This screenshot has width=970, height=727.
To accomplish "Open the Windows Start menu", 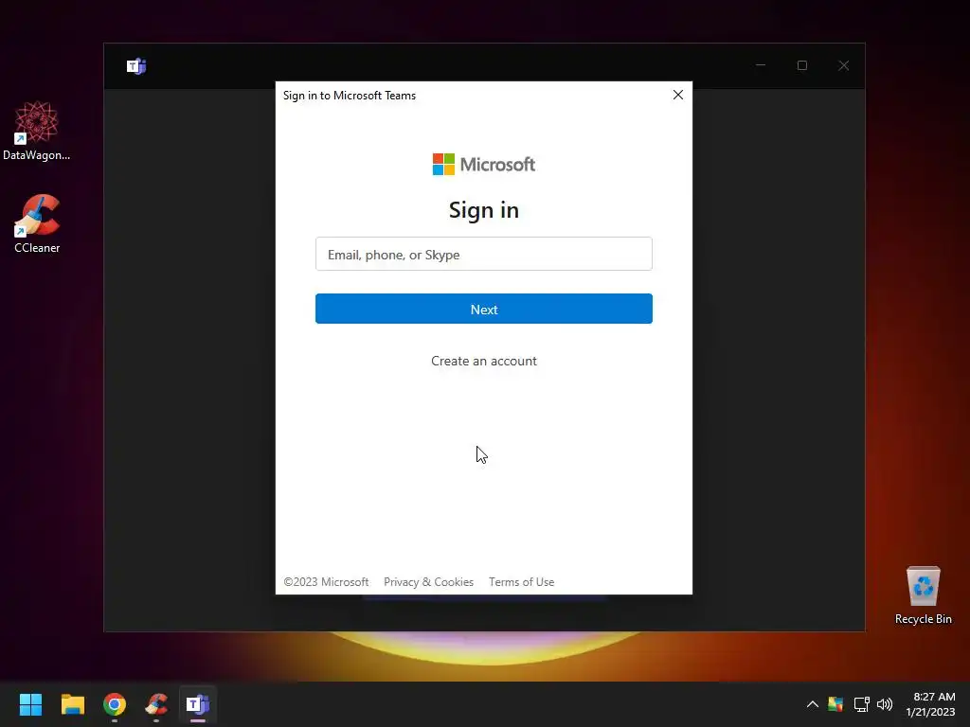I will pos(30,704).
